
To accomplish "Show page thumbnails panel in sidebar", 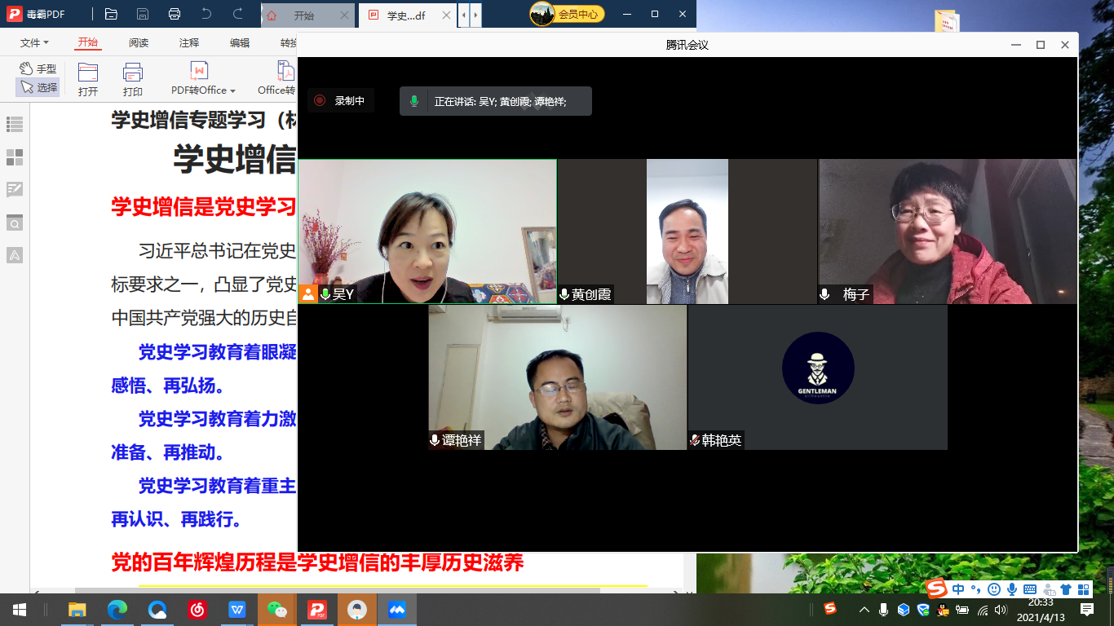I will [15, 157].
